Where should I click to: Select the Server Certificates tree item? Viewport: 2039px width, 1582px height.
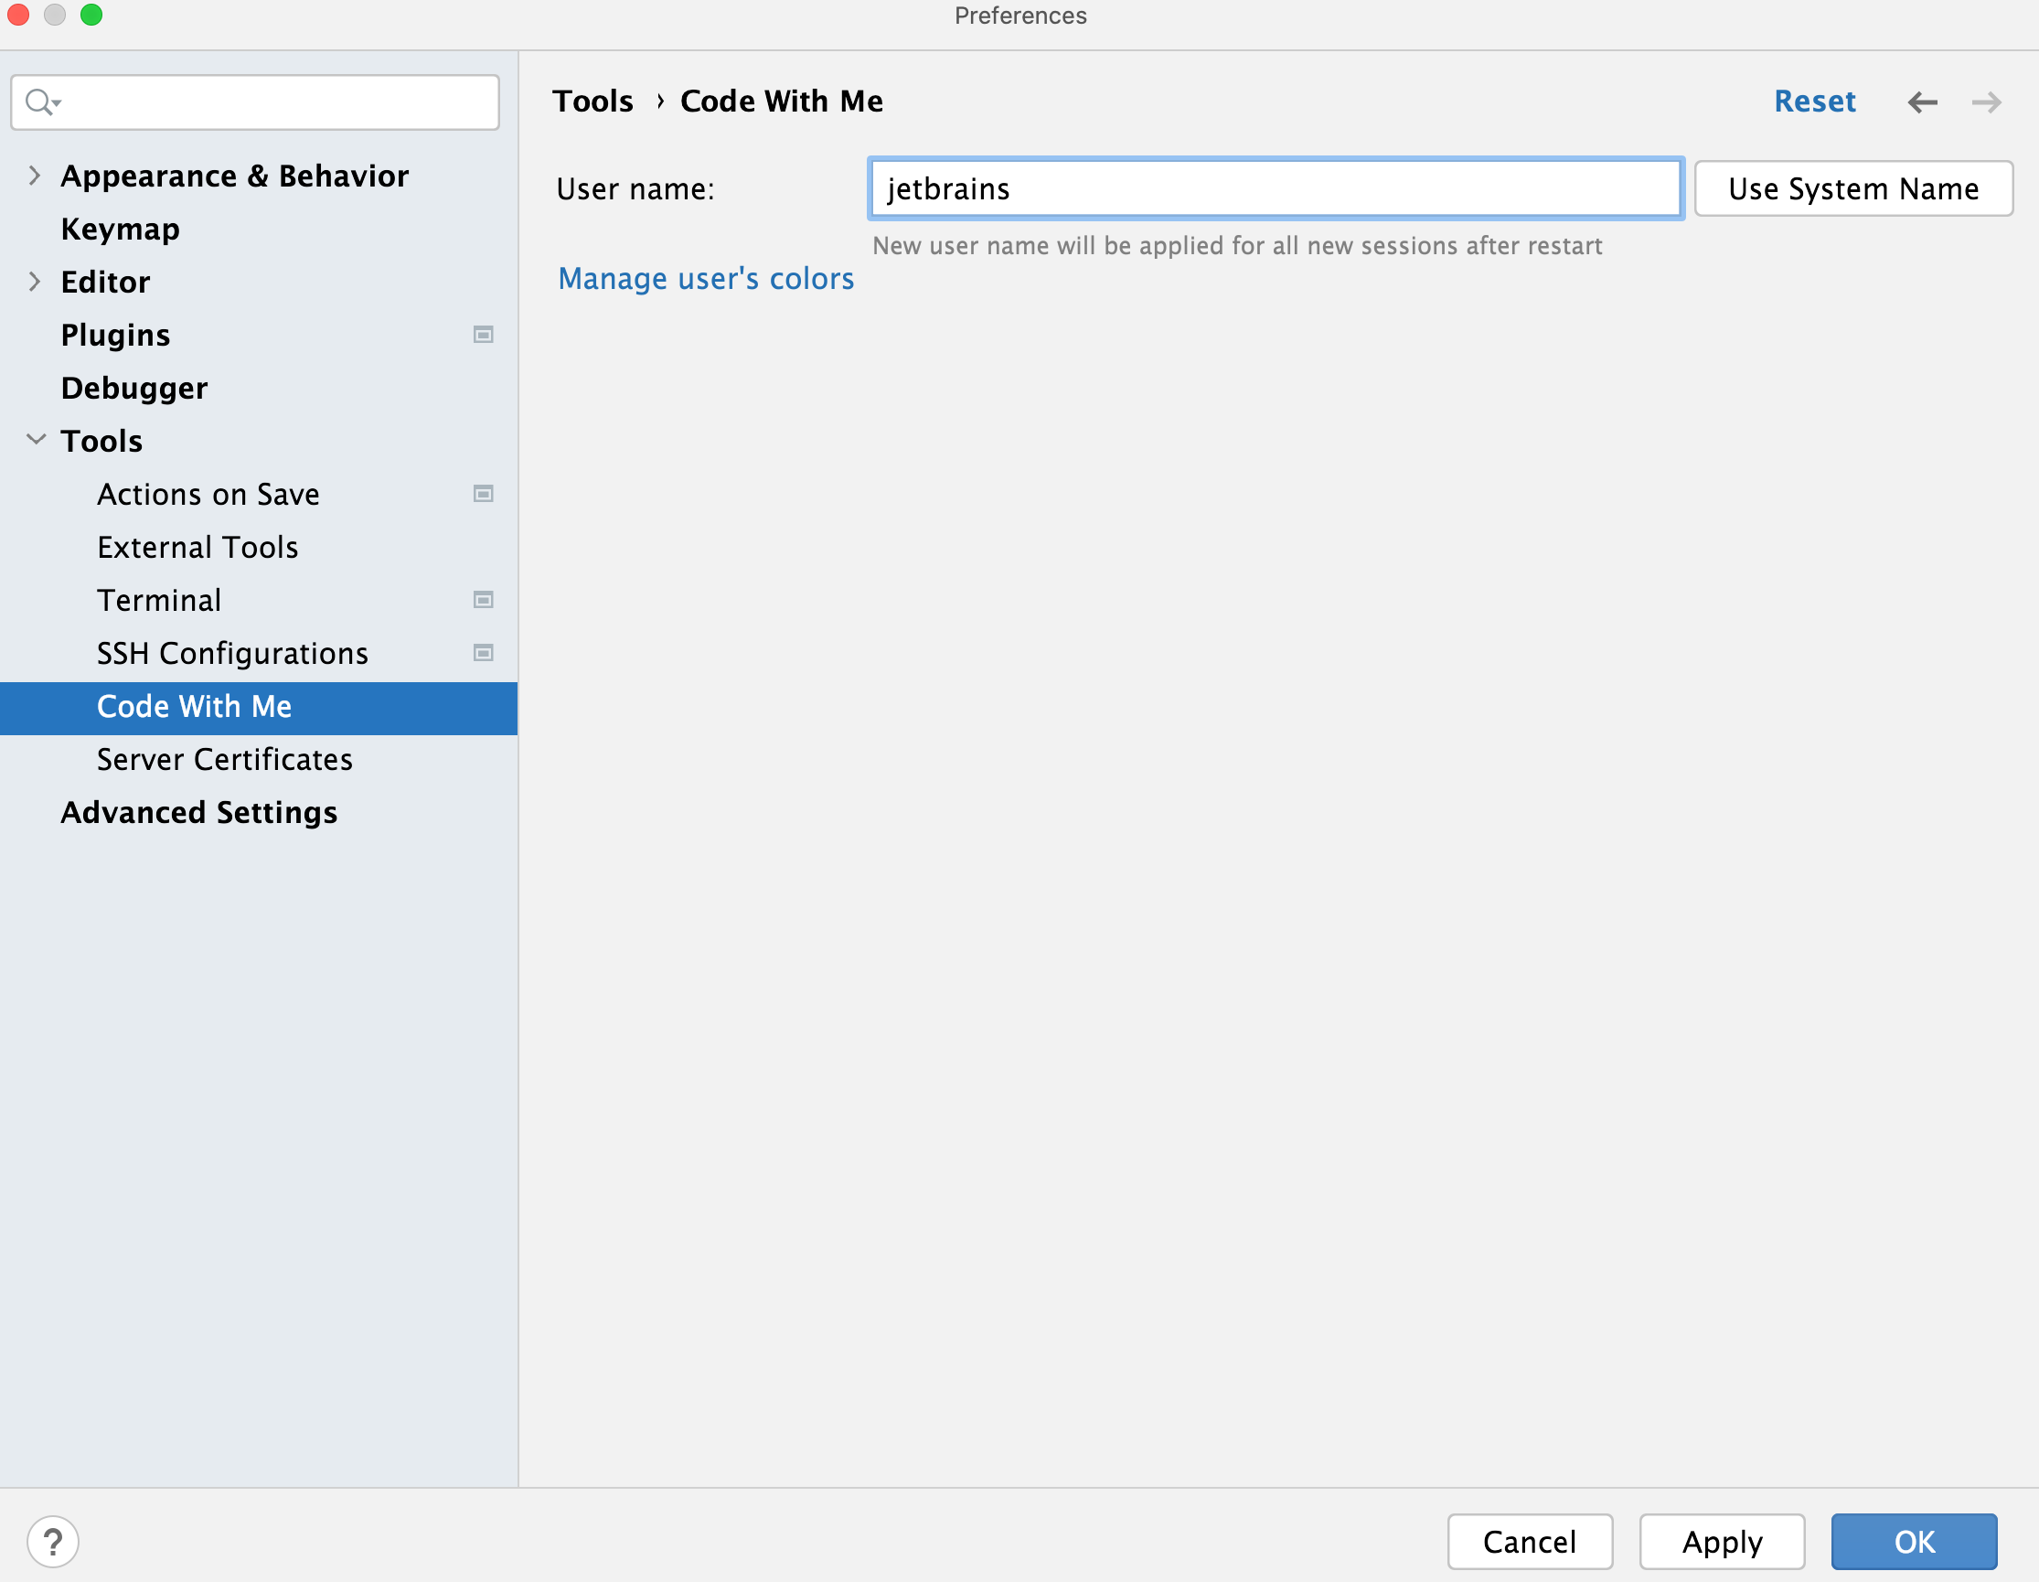223,760
